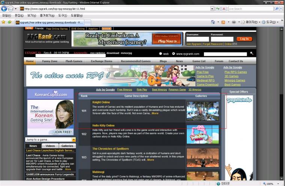Open the zoom level dropdown at 100%
Screen dimensions: 285x186
pos(278,184)
